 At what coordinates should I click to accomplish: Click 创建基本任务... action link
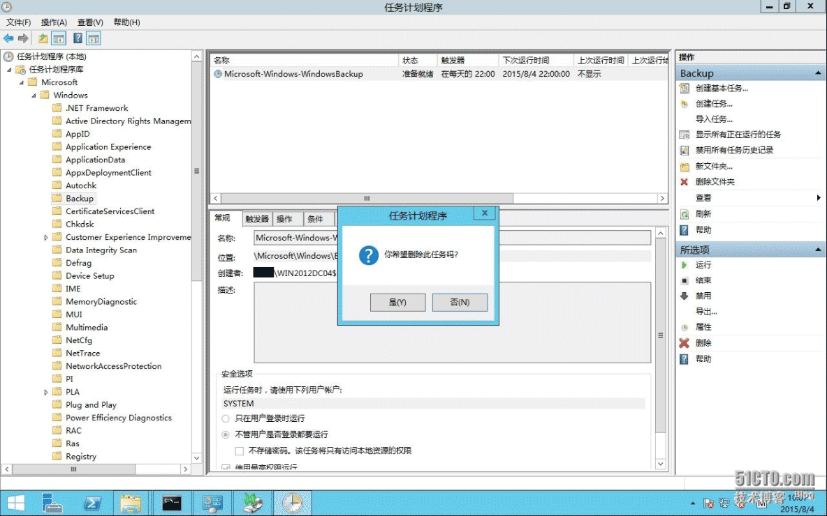722,88
